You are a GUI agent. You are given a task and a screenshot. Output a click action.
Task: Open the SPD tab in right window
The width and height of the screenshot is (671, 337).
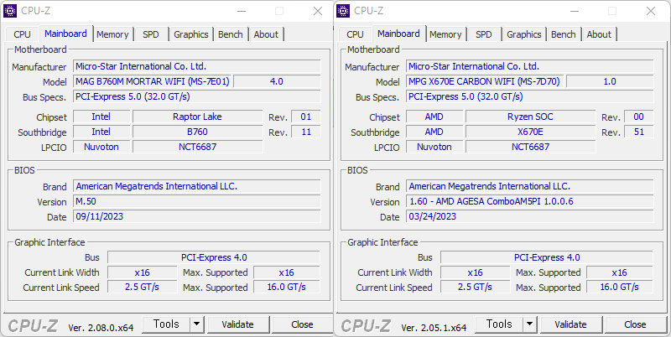pos(484,34)
